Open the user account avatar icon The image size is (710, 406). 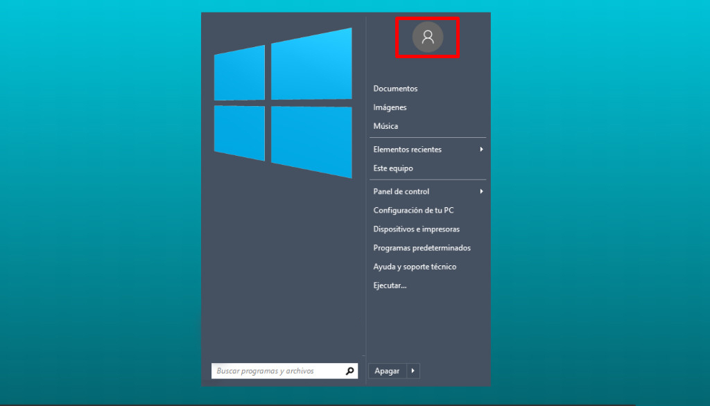point(427,37)
